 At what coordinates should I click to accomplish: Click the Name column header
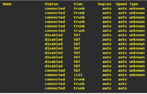[7, 4]
